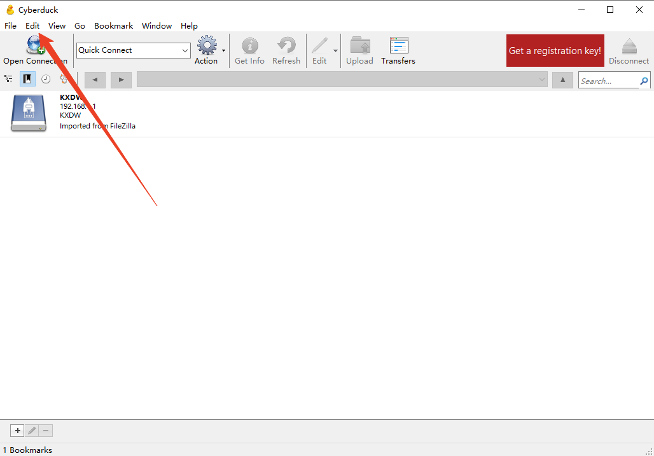Select the KXDW bookmark drive icon
Image resolution: width=654 pixels, height=456 pixels.
click(x=29, y=113)
